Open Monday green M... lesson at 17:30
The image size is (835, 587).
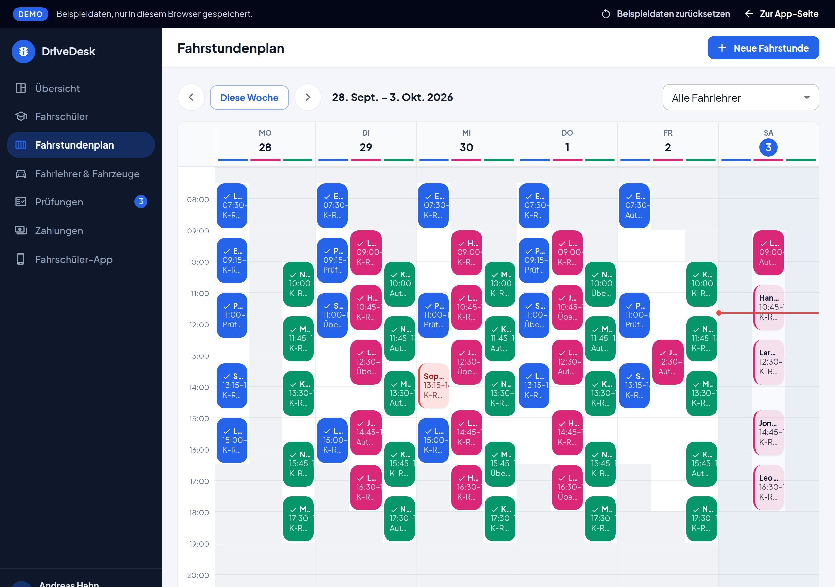click(298, 519)
